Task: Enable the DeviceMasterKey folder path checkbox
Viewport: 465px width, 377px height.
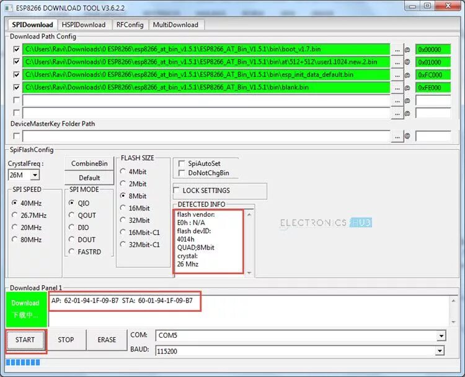Action: [x=17, y=136]
